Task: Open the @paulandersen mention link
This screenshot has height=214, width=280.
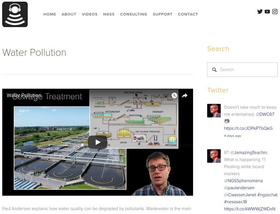Action: pyautogui.click(x=239, y=188)
